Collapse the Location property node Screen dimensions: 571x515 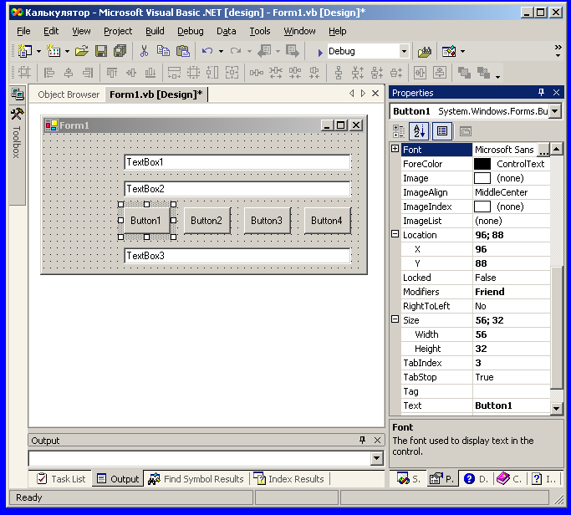coord(395,234)
